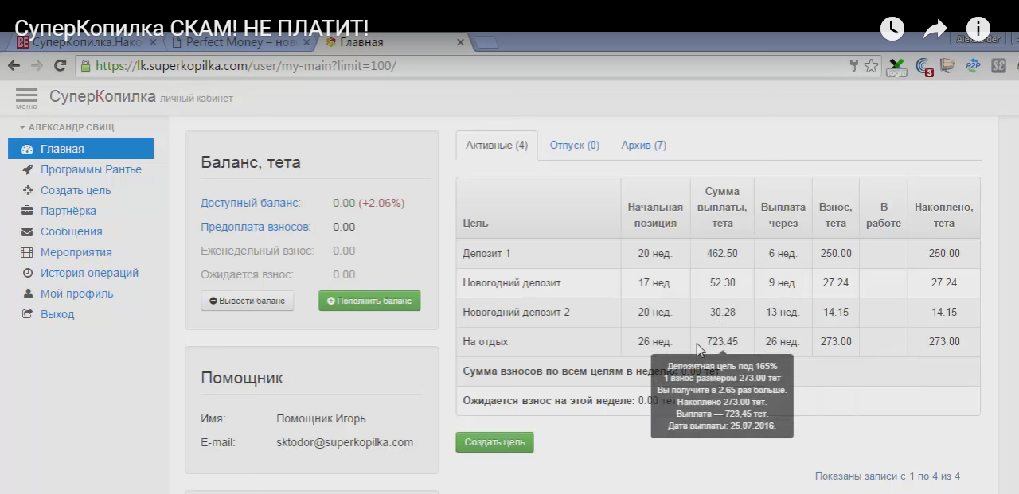Click the Предоплата взносов link
The image size is (1019, 494).
click(x=256, y=227)
